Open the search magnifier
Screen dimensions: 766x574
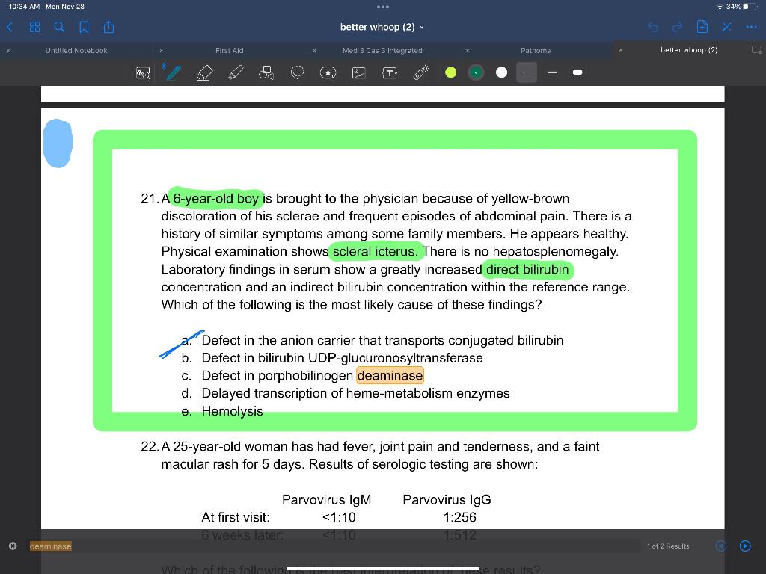pos(59,27)
